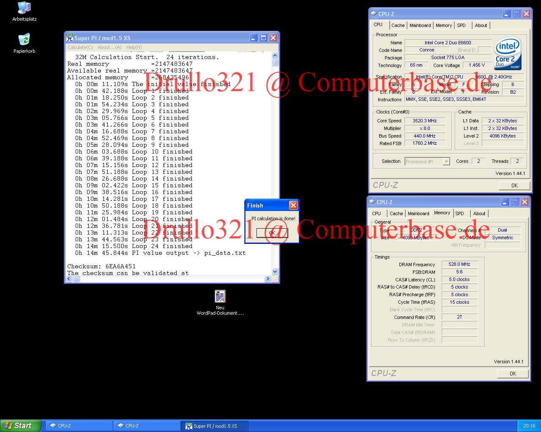Screen dimensions: 541x432
Task: Click the DRAM Frequency value 528.0 MHz
Action: pos(459,264)
